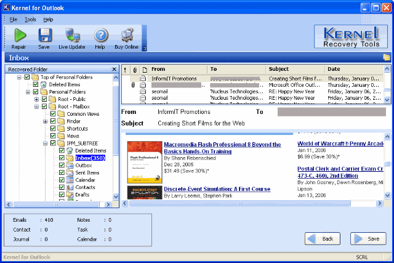The image size is (394, 263).
Task: Toggle the Common Views checkbox
Action: [x=53, y=114]
